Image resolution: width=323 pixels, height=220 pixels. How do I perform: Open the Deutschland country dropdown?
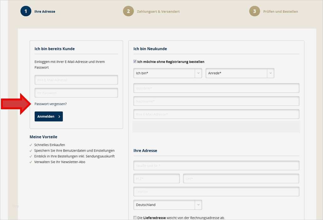pyautogui.click(x=198, y=205)
